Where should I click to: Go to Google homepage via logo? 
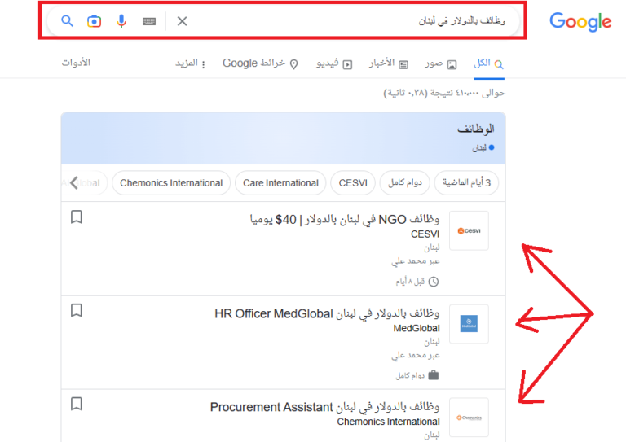(580, 22)
